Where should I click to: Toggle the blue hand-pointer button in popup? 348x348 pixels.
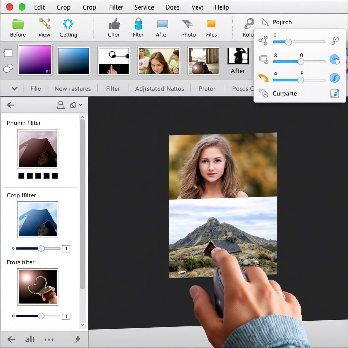[x=334, y=59]
